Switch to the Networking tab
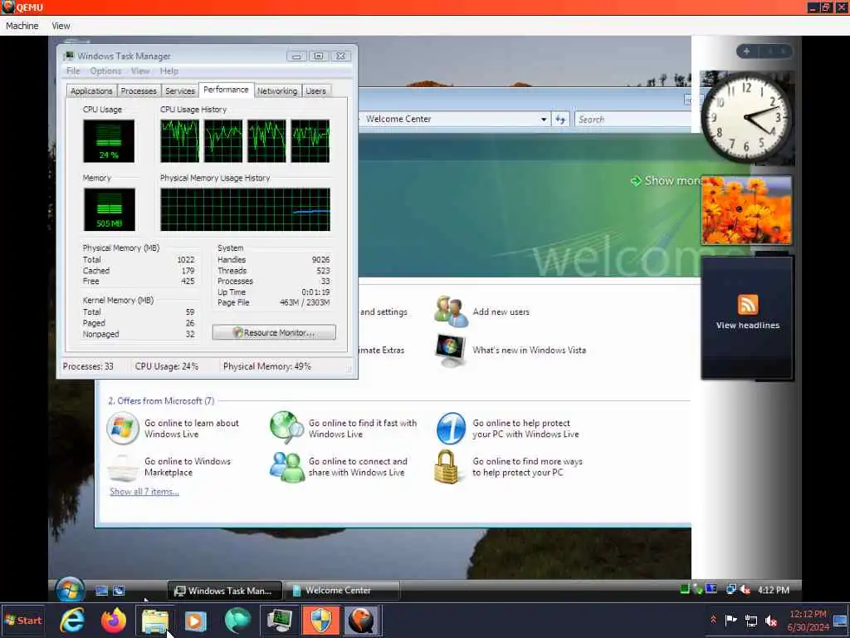The image size is (850, 638). click(x=277, y=91)
